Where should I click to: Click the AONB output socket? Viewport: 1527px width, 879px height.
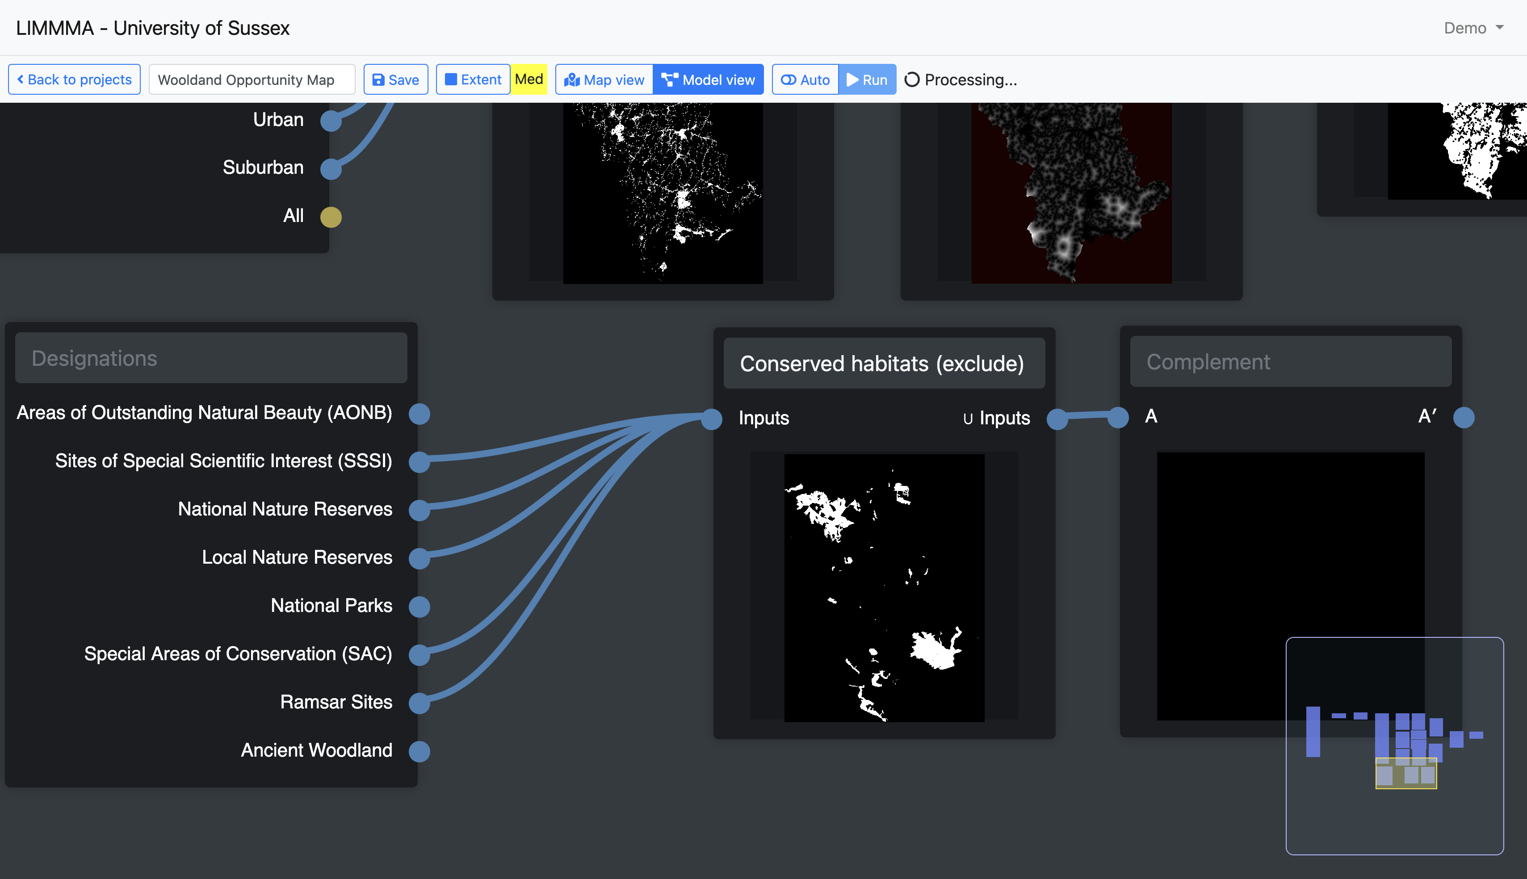(419, 414)
